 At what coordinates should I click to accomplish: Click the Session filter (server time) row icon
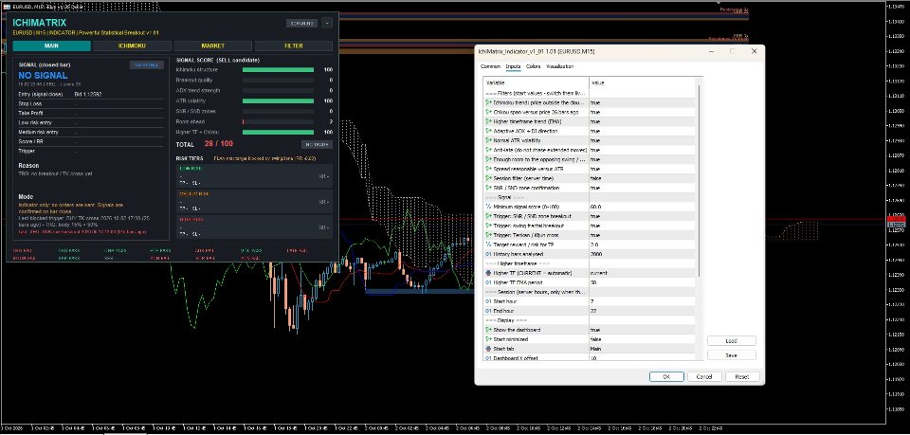tap(489, 178)
